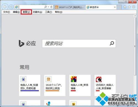Click the 必应 Bing logo
Image resolution: width=138 pixels, height=107 pixels.
pos(27,43)
